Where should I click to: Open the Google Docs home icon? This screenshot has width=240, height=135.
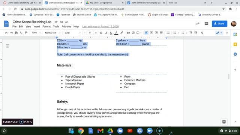6,24
